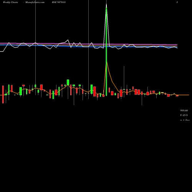The width and height of the screenshot is (192, 192).
Task: Click the 'V: 25 X' volume text
Action: pos(184,115)
